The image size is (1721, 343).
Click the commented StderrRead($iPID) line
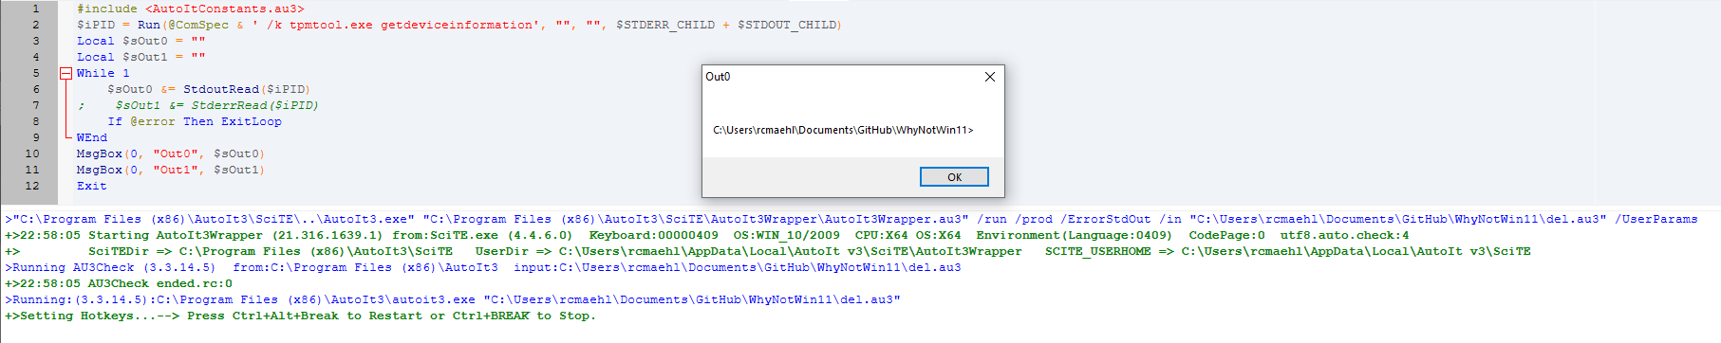tap(198, 105)
